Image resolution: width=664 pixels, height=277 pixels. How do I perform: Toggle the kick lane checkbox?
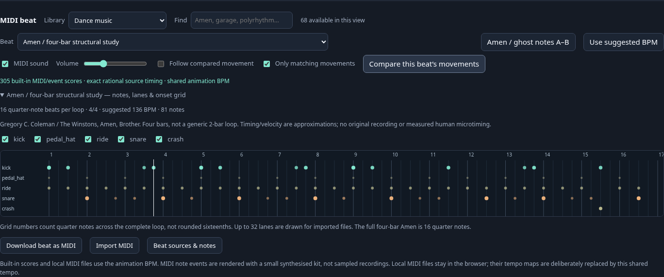[5, 139]
